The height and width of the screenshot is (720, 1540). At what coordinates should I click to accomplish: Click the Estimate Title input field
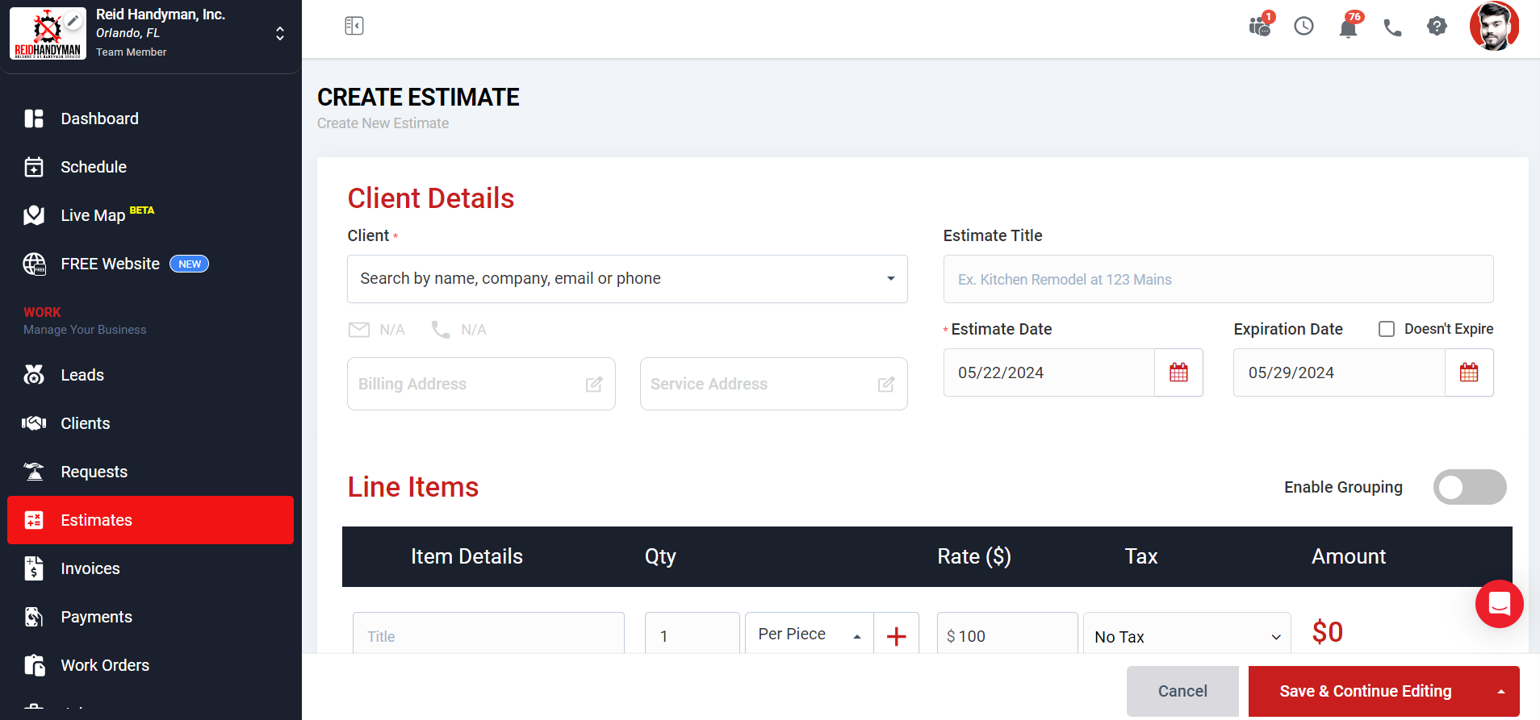coord(1218,280)
